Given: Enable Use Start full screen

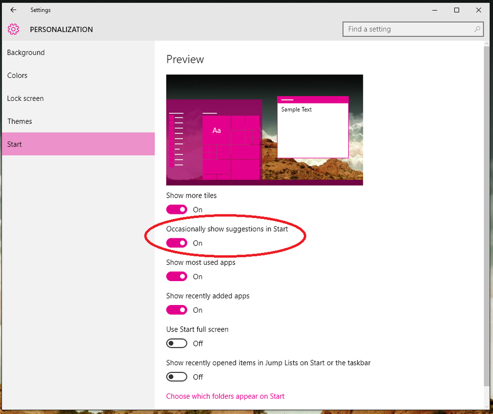Looking at the screenshot, I should click(177, 343).
